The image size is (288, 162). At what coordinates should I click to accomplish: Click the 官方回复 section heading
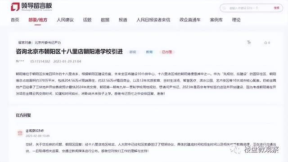point(23,115)
